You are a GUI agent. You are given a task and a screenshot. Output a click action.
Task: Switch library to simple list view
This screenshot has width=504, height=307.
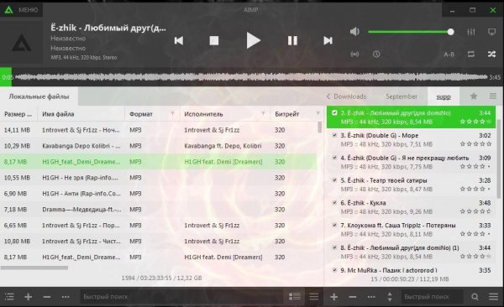click(x=314, y=297)
